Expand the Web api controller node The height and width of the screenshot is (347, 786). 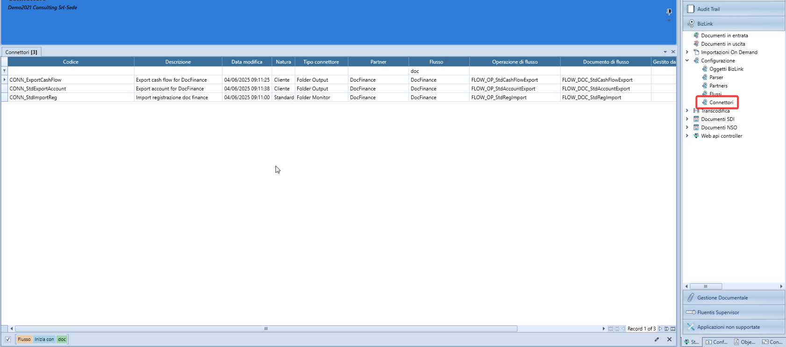(687, 136)
